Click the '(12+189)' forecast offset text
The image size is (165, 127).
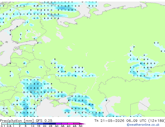click(157, 121)
